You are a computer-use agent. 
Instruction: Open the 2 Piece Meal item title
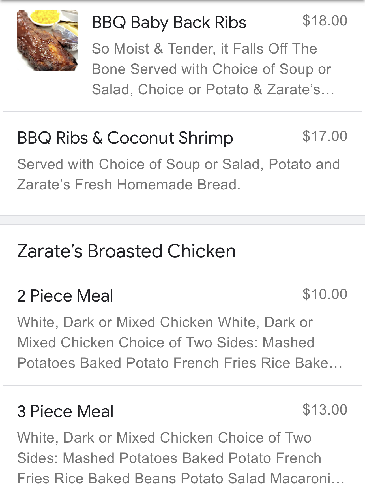(65, 296)
